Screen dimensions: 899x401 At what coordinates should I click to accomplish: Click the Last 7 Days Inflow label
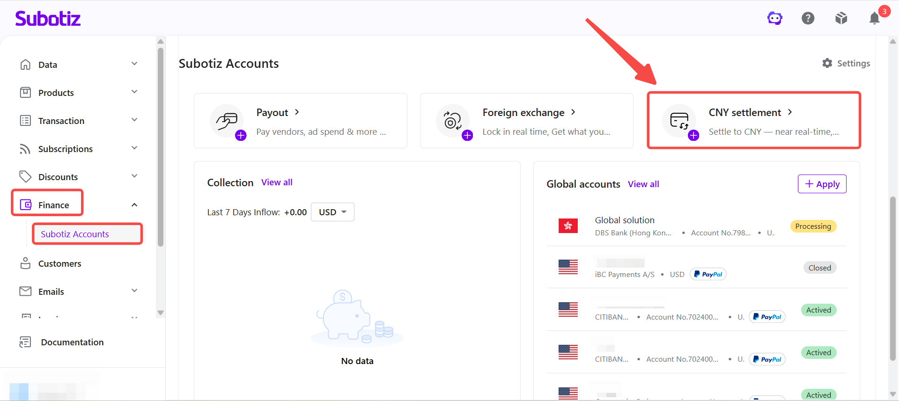243,212
